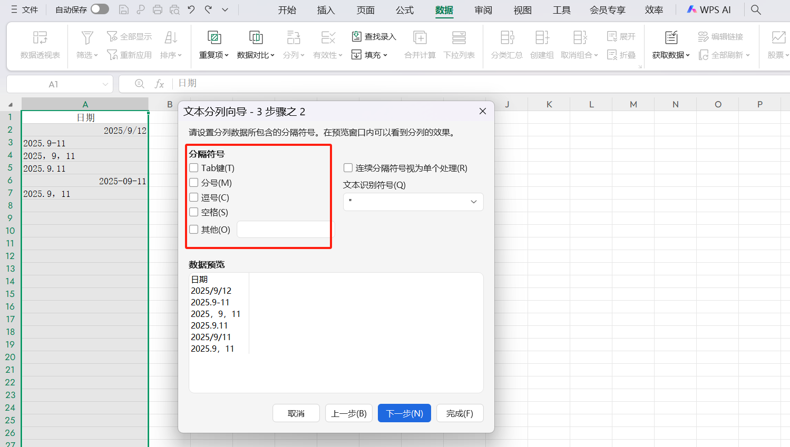Open the 填充 fill dropdown menu
Image resolution: width=790 pixels, height=447 pixels.
[370, 55]
